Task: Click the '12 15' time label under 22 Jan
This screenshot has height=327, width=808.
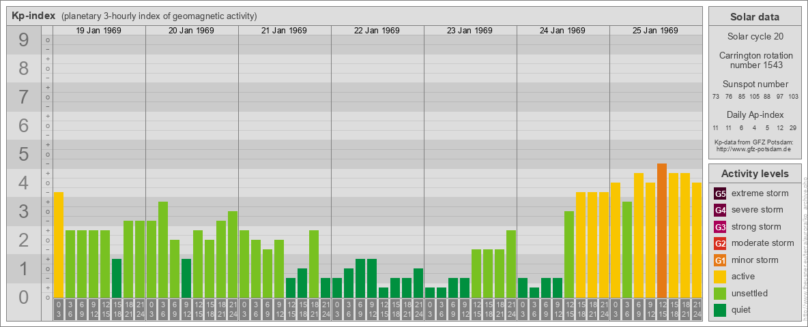Action: 384,309
